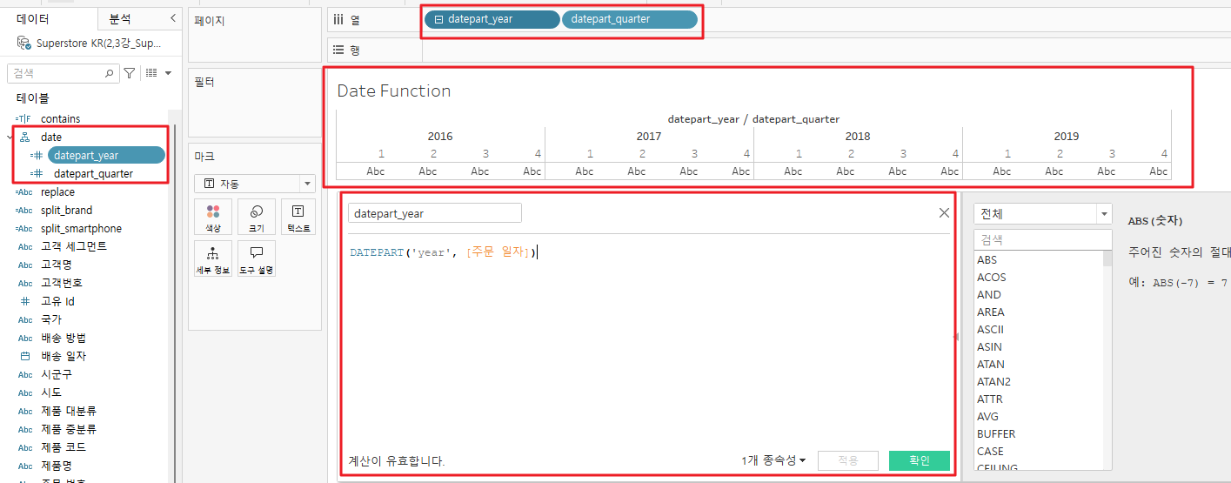This screenshot has height=483, width=1231.
Task: Select the 시군구 field
Action: point(57,375)
